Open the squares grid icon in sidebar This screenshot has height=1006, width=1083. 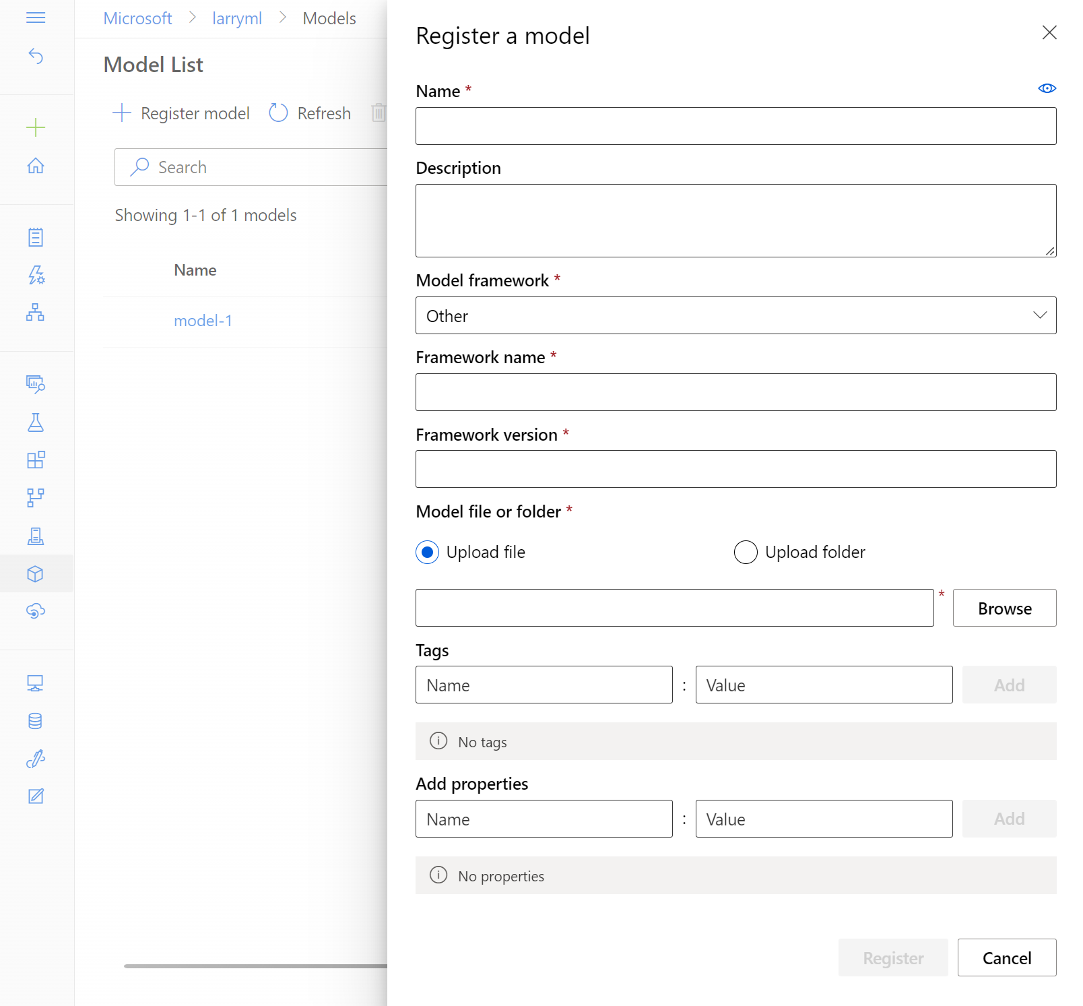(36, 460)
